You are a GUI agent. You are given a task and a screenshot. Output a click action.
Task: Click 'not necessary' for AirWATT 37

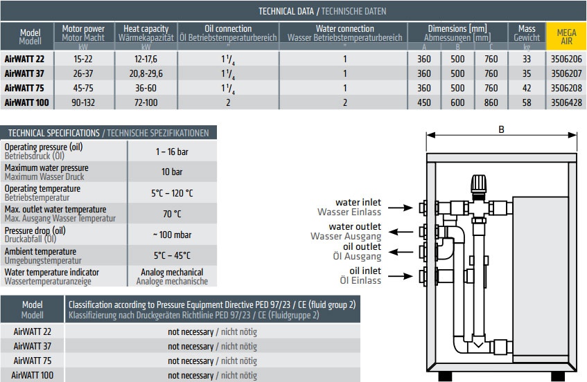191,347
